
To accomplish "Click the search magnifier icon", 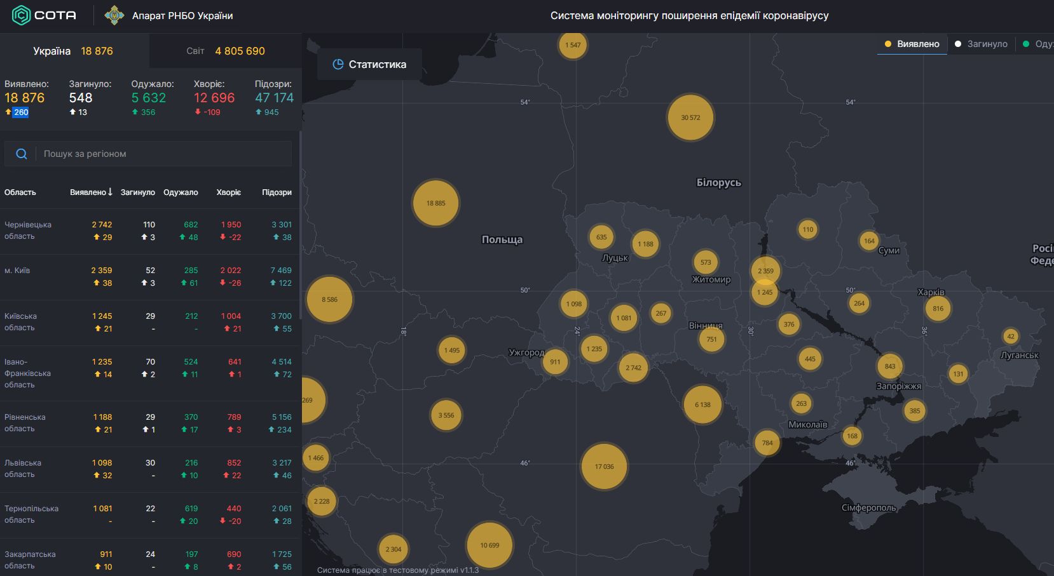I will click(21, 154).
